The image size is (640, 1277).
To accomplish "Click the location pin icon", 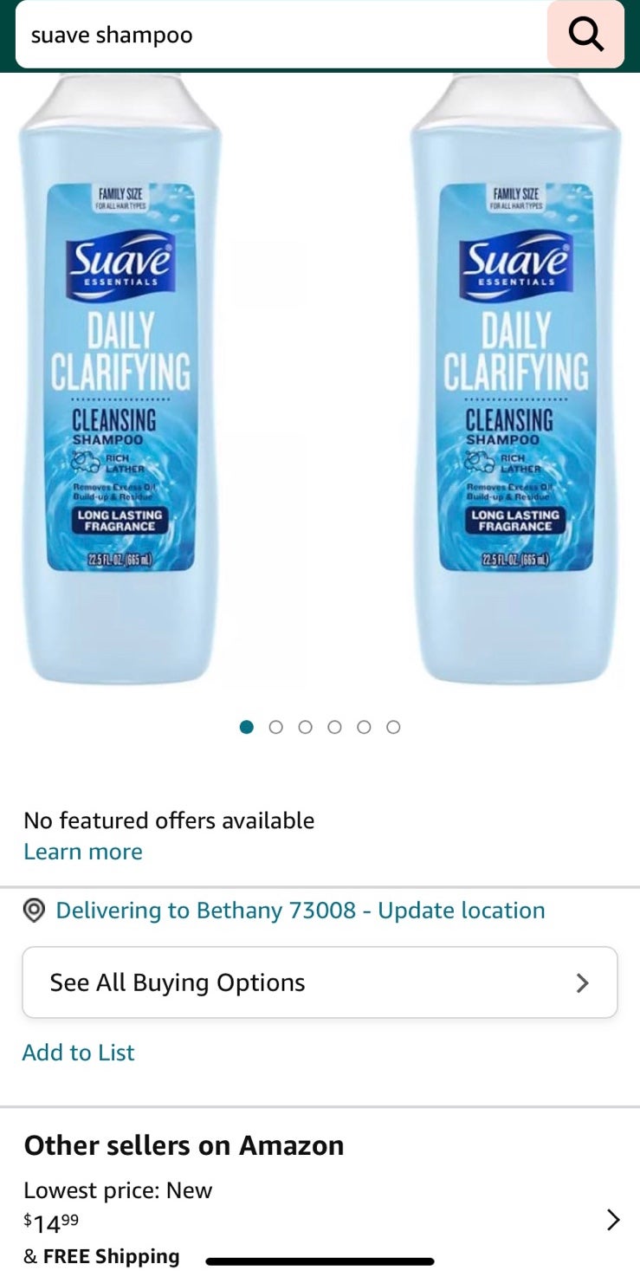I will (x=34, y=911).
